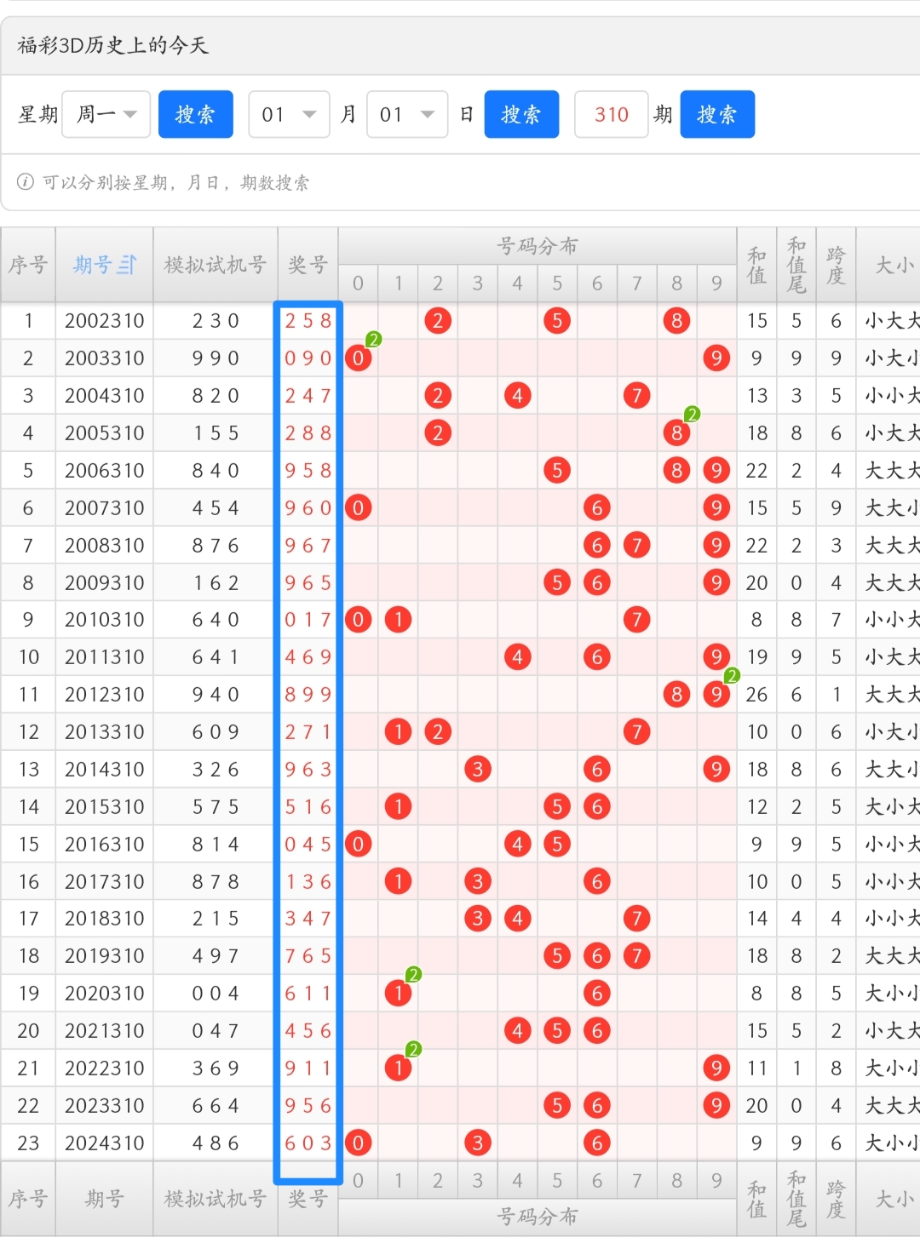Click the top 模拟试机号 column header
The width and height of the screenshot is (920, 1249).
[x=216, y=265]
